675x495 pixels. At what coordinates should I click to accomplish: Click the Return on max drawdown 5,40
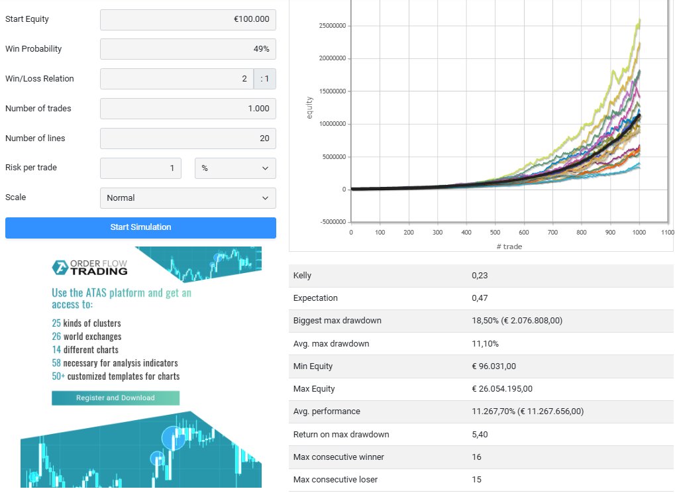click(480, 435)
